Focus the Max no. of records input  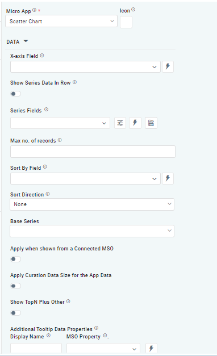[x=93, y=152]
